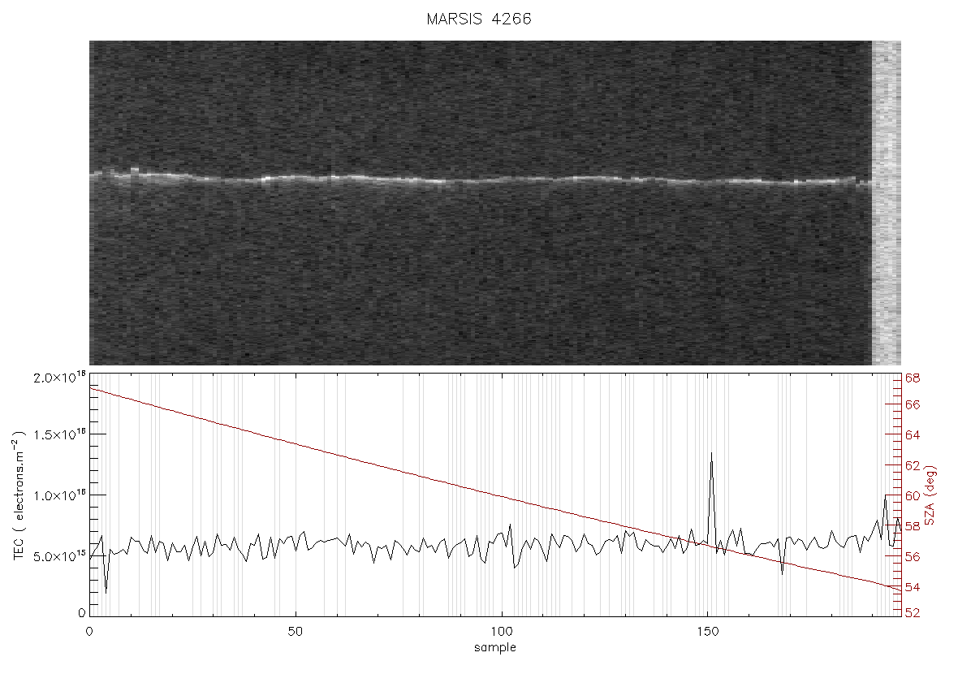The image size is (958, 674).
Task: Click the bright vertical band at the radargram's right edge
Action: (x=886, y=203)
